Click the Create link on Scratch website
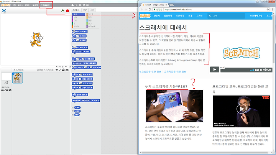 click(x=157, y=16)
